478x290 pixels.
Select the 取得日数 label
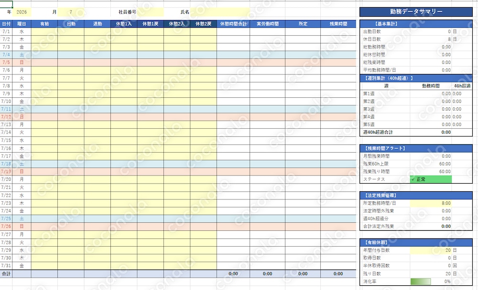click(x=372, y=258)
